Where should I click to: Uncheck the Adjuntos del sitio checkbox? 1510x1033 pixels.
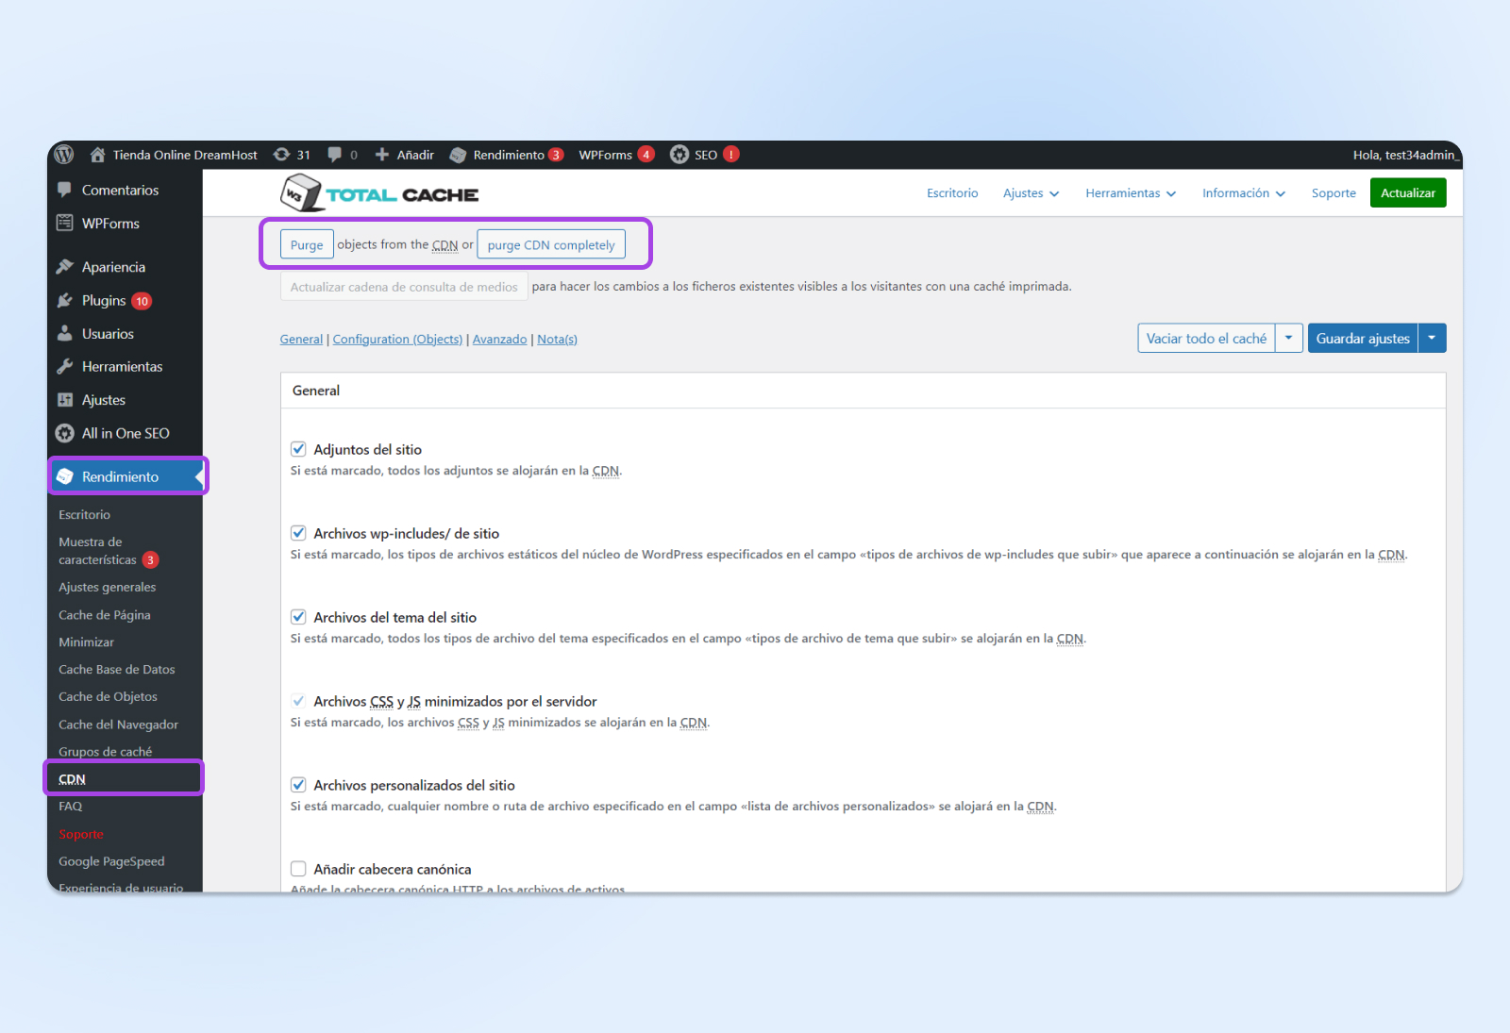coord(298,449)
